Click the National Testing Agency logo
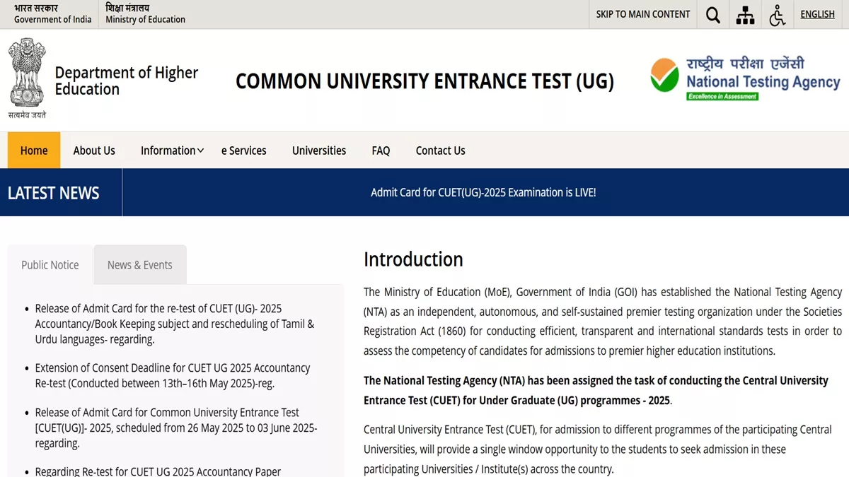 click(745, 78)
